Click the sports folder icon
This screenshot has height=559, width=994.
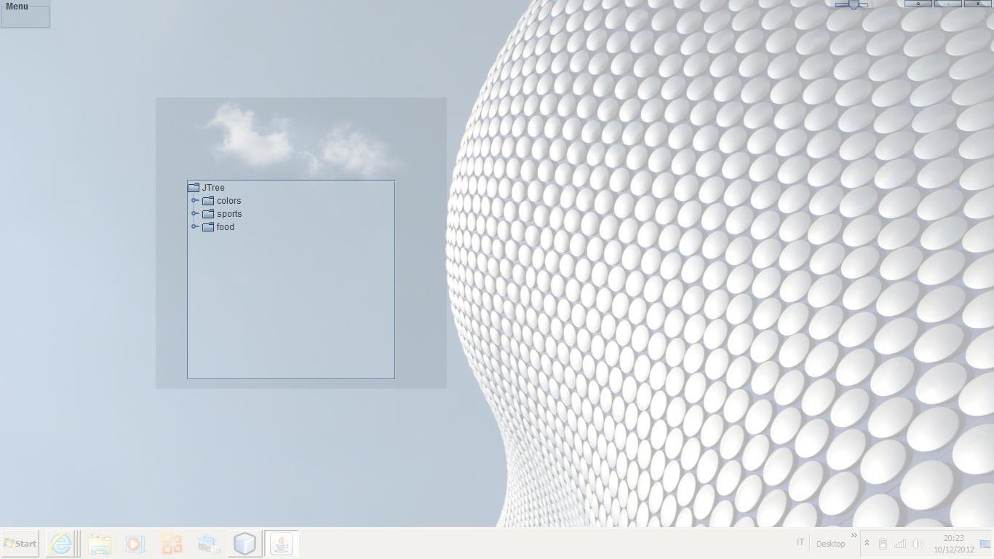pyautogui.click(x=208, y=214)
